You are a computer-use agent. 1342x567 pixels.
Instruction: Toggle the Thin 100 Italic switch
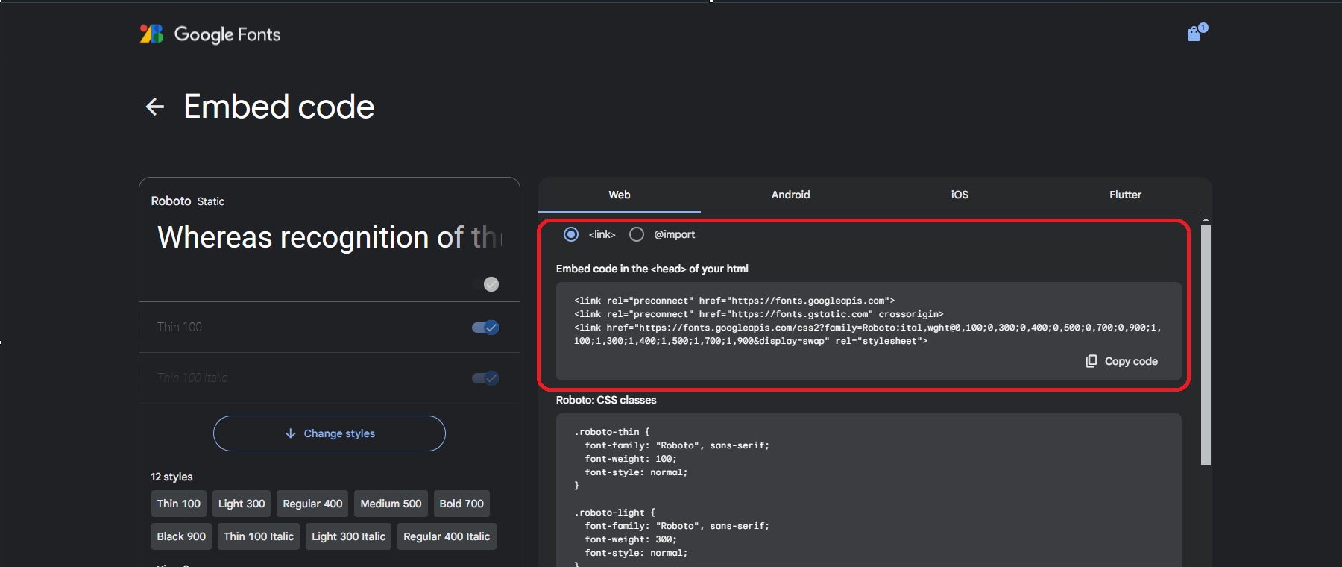pos(486,378)
